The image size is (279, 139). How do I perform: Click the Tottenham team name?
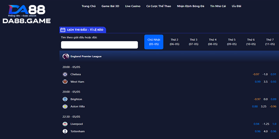point(77,131)
